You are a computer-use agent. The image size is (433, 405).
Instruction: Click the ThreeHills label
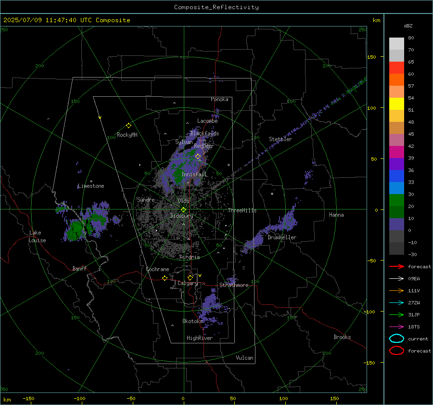point(242,210)
